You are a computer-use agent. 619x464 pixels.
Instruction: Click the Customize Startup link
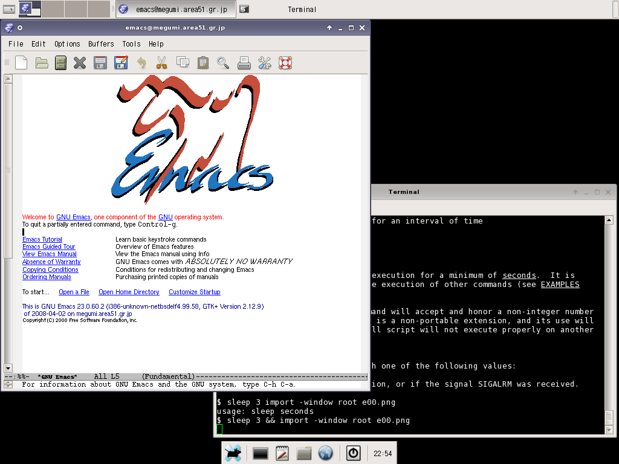pyautogui.click(x=194, y=292)
